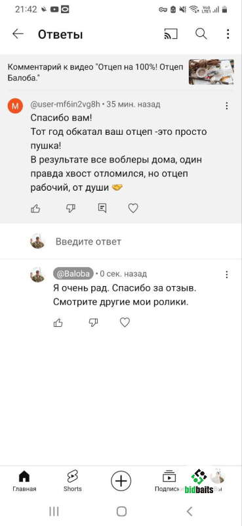Tap the @Baloba channel mention
Screen dimensions: 242x526
point(73,274)
